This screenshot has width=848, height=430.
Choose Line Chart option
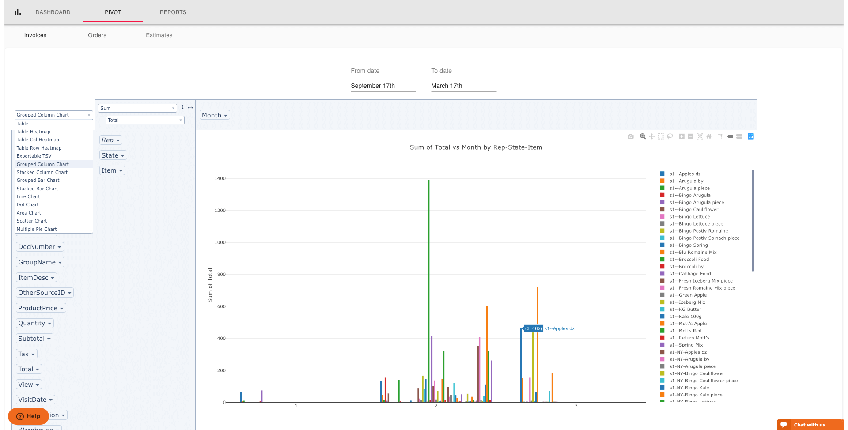(x=53, y=196)
